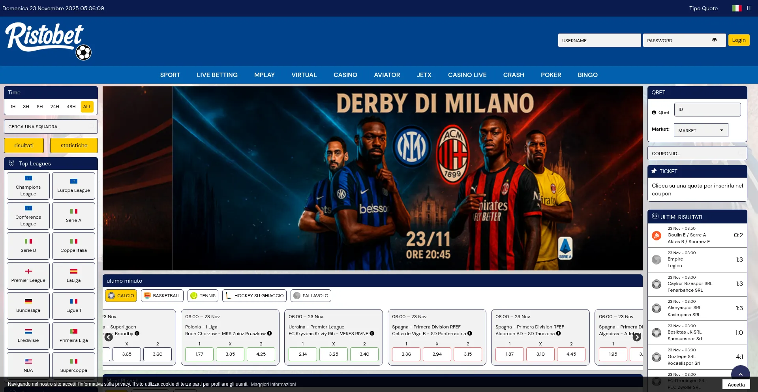The image size is (758, 392).
Task: Open the IT language dropdown
Action: coord(749,8)
